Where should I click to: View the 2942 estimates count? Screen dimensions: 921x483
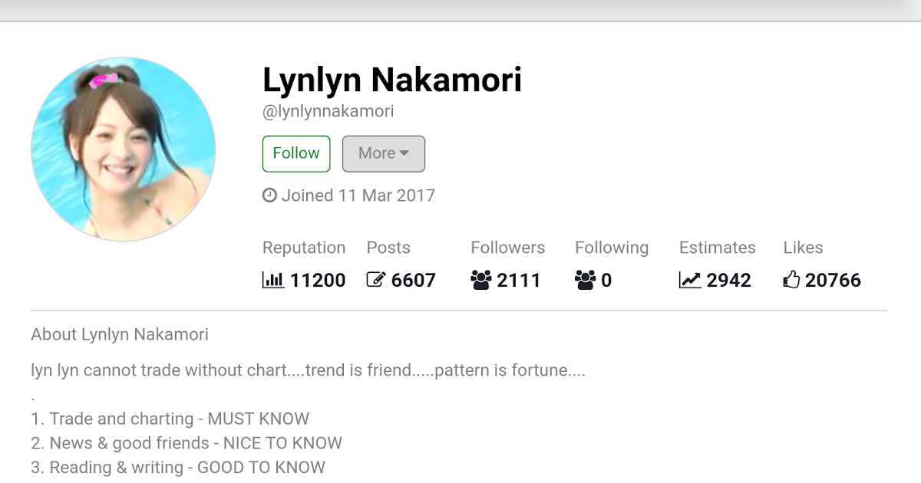pos(729,281)
